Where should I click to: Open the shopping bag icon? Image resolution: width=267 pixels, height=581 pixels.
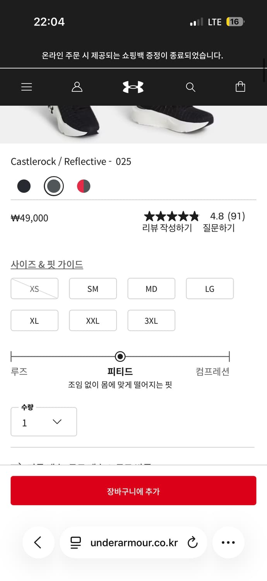click(240, 87)
